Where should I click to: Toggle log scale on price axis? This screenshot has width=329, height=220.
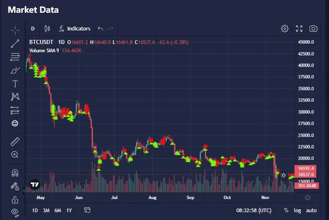(297, 210)
